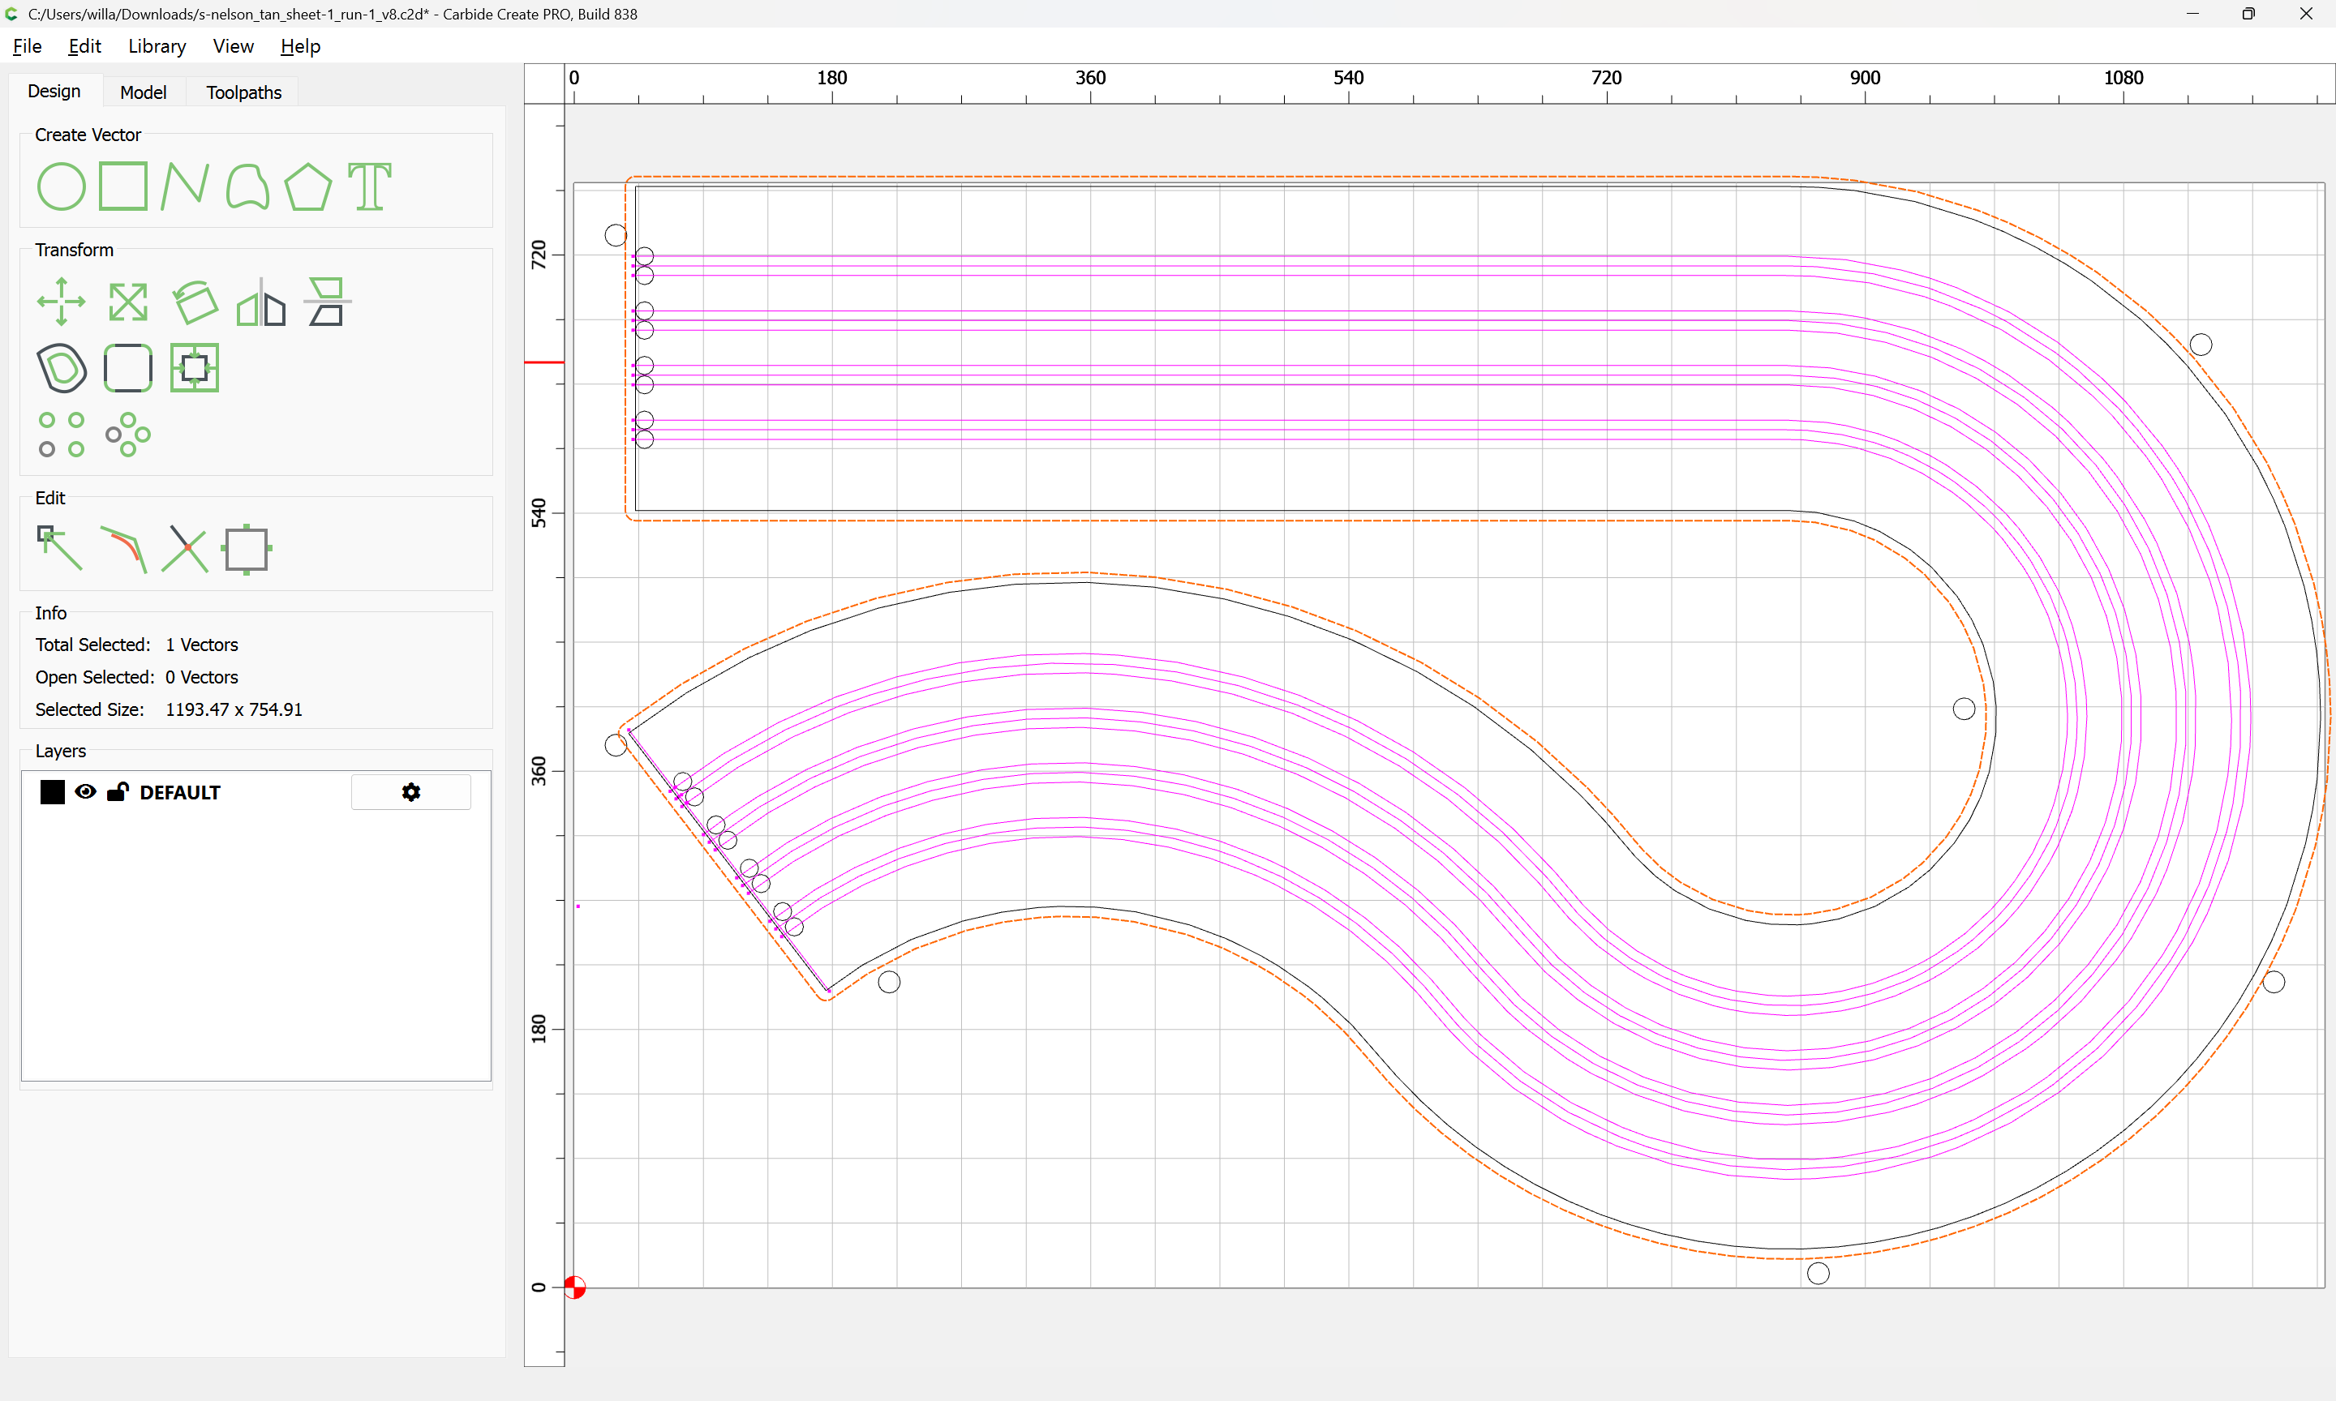Select the Curve drawing tool
2336x1401 pixels.
click(x=247, y=186)
